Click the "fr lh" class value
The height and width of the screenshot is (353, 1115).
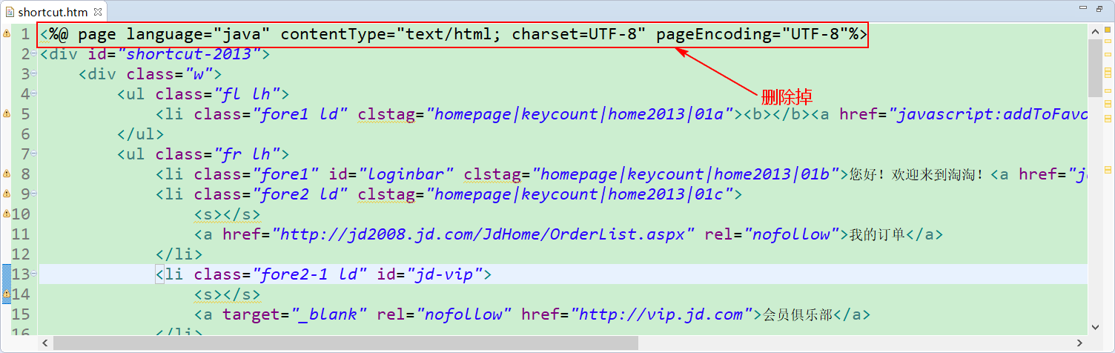[x=247, y=154]
